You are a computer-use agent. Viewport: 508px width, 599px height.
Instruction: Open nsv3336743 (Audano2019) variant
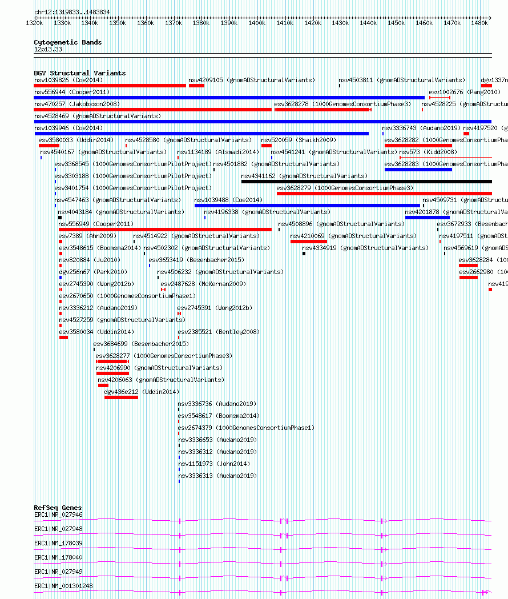click(421, 128)
